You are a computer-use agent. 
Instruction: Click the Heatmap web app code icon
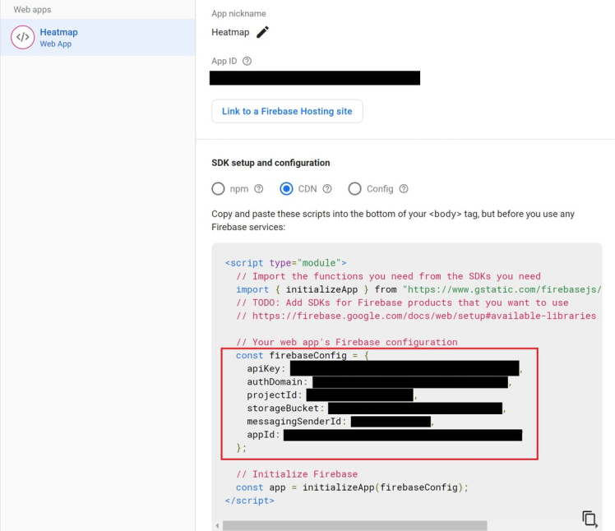[23, 37]
